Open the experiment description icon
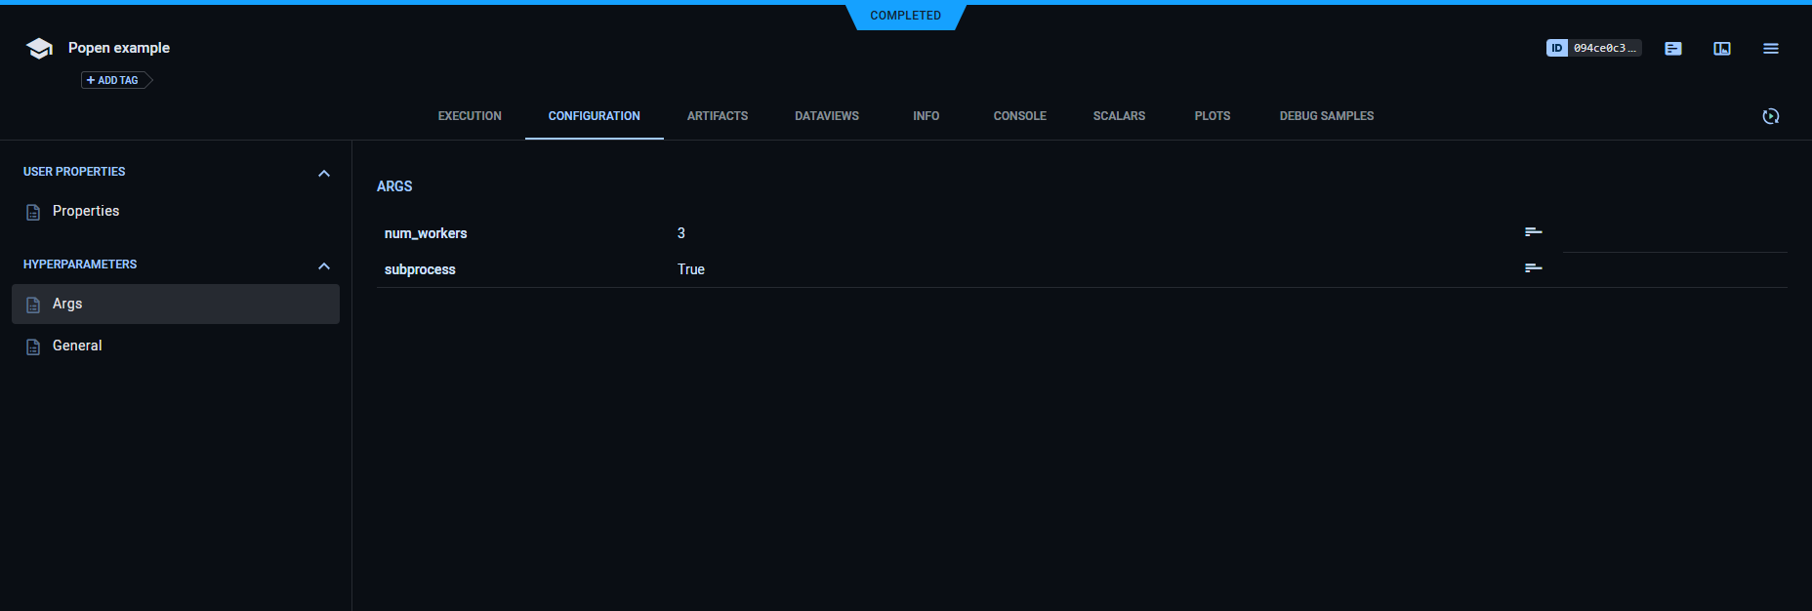1812x611 pixels. point(1673,49)
